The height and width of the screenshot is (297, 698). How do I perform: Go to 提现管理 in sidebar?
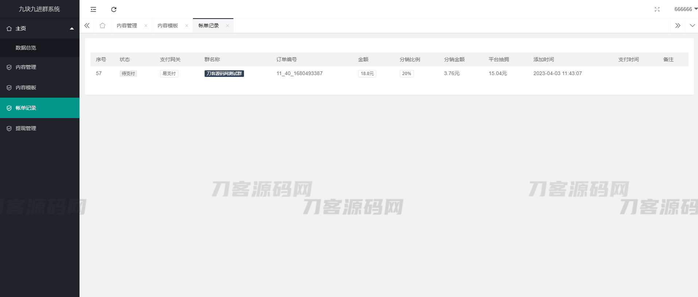tap(26, 128)
